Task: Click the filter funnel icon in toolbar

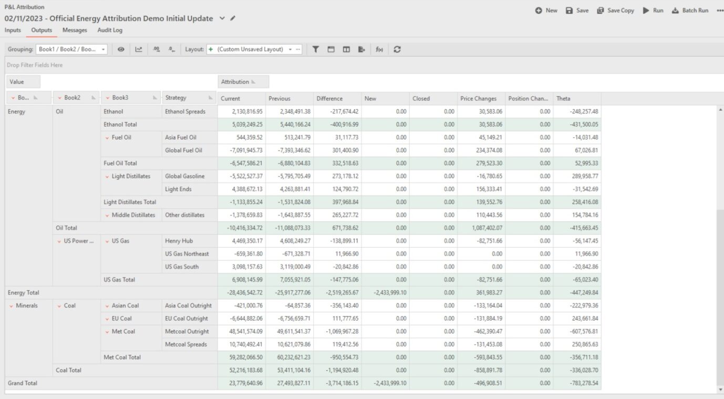Action: 316,49
